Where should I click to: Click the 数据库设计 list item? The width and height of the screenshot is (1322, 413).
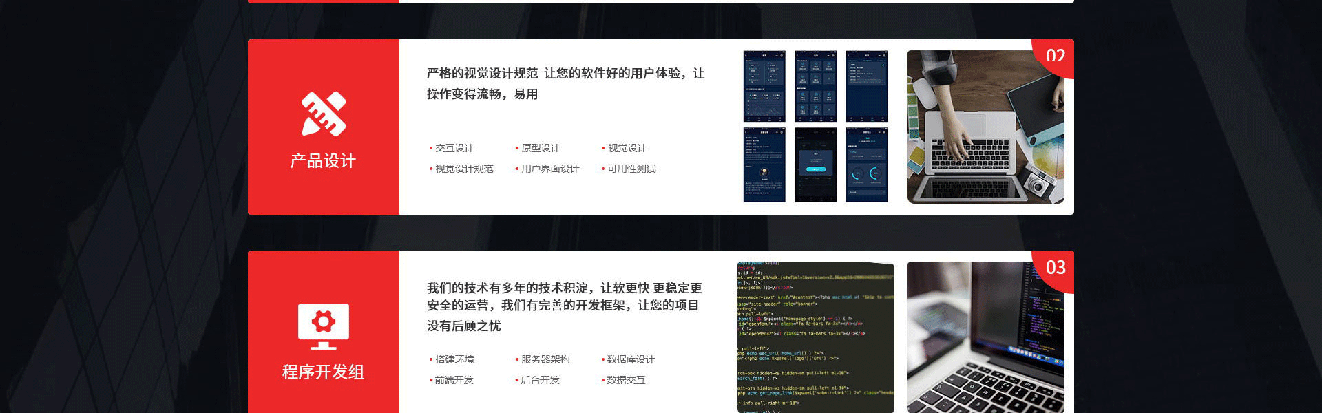(x=631, y=359)
